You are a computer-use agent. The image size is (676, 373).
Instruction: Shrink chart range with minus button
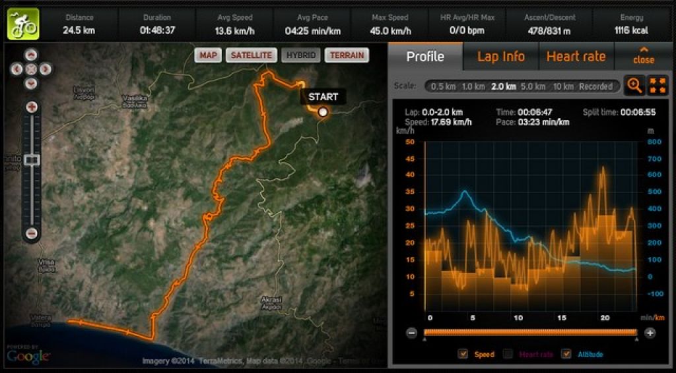click(412, 333)
